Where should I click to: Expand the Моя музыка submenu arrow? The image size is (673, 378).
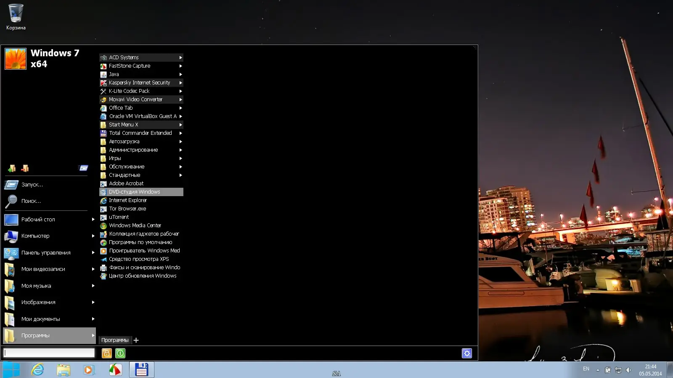pos(93,286)
